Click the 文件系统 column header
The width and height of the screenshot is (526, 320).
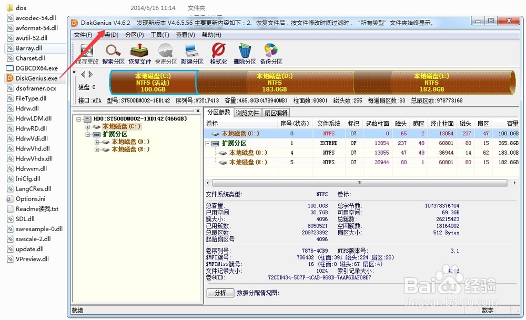[329, 124]
